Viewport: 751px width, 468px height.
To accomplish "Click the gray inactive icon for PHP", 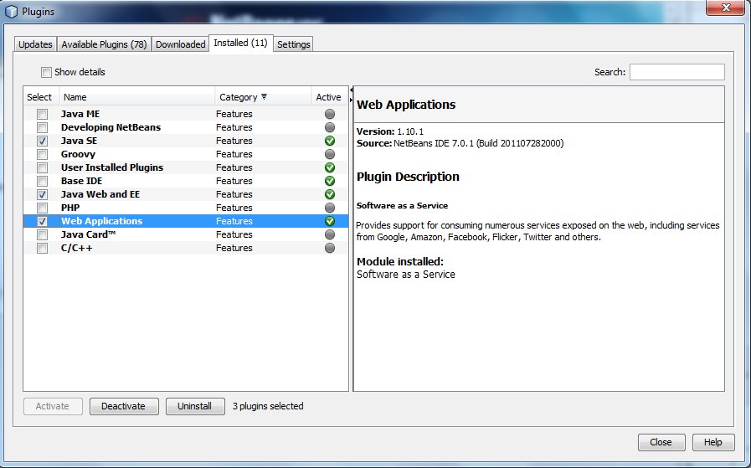I will click(330, 208).
